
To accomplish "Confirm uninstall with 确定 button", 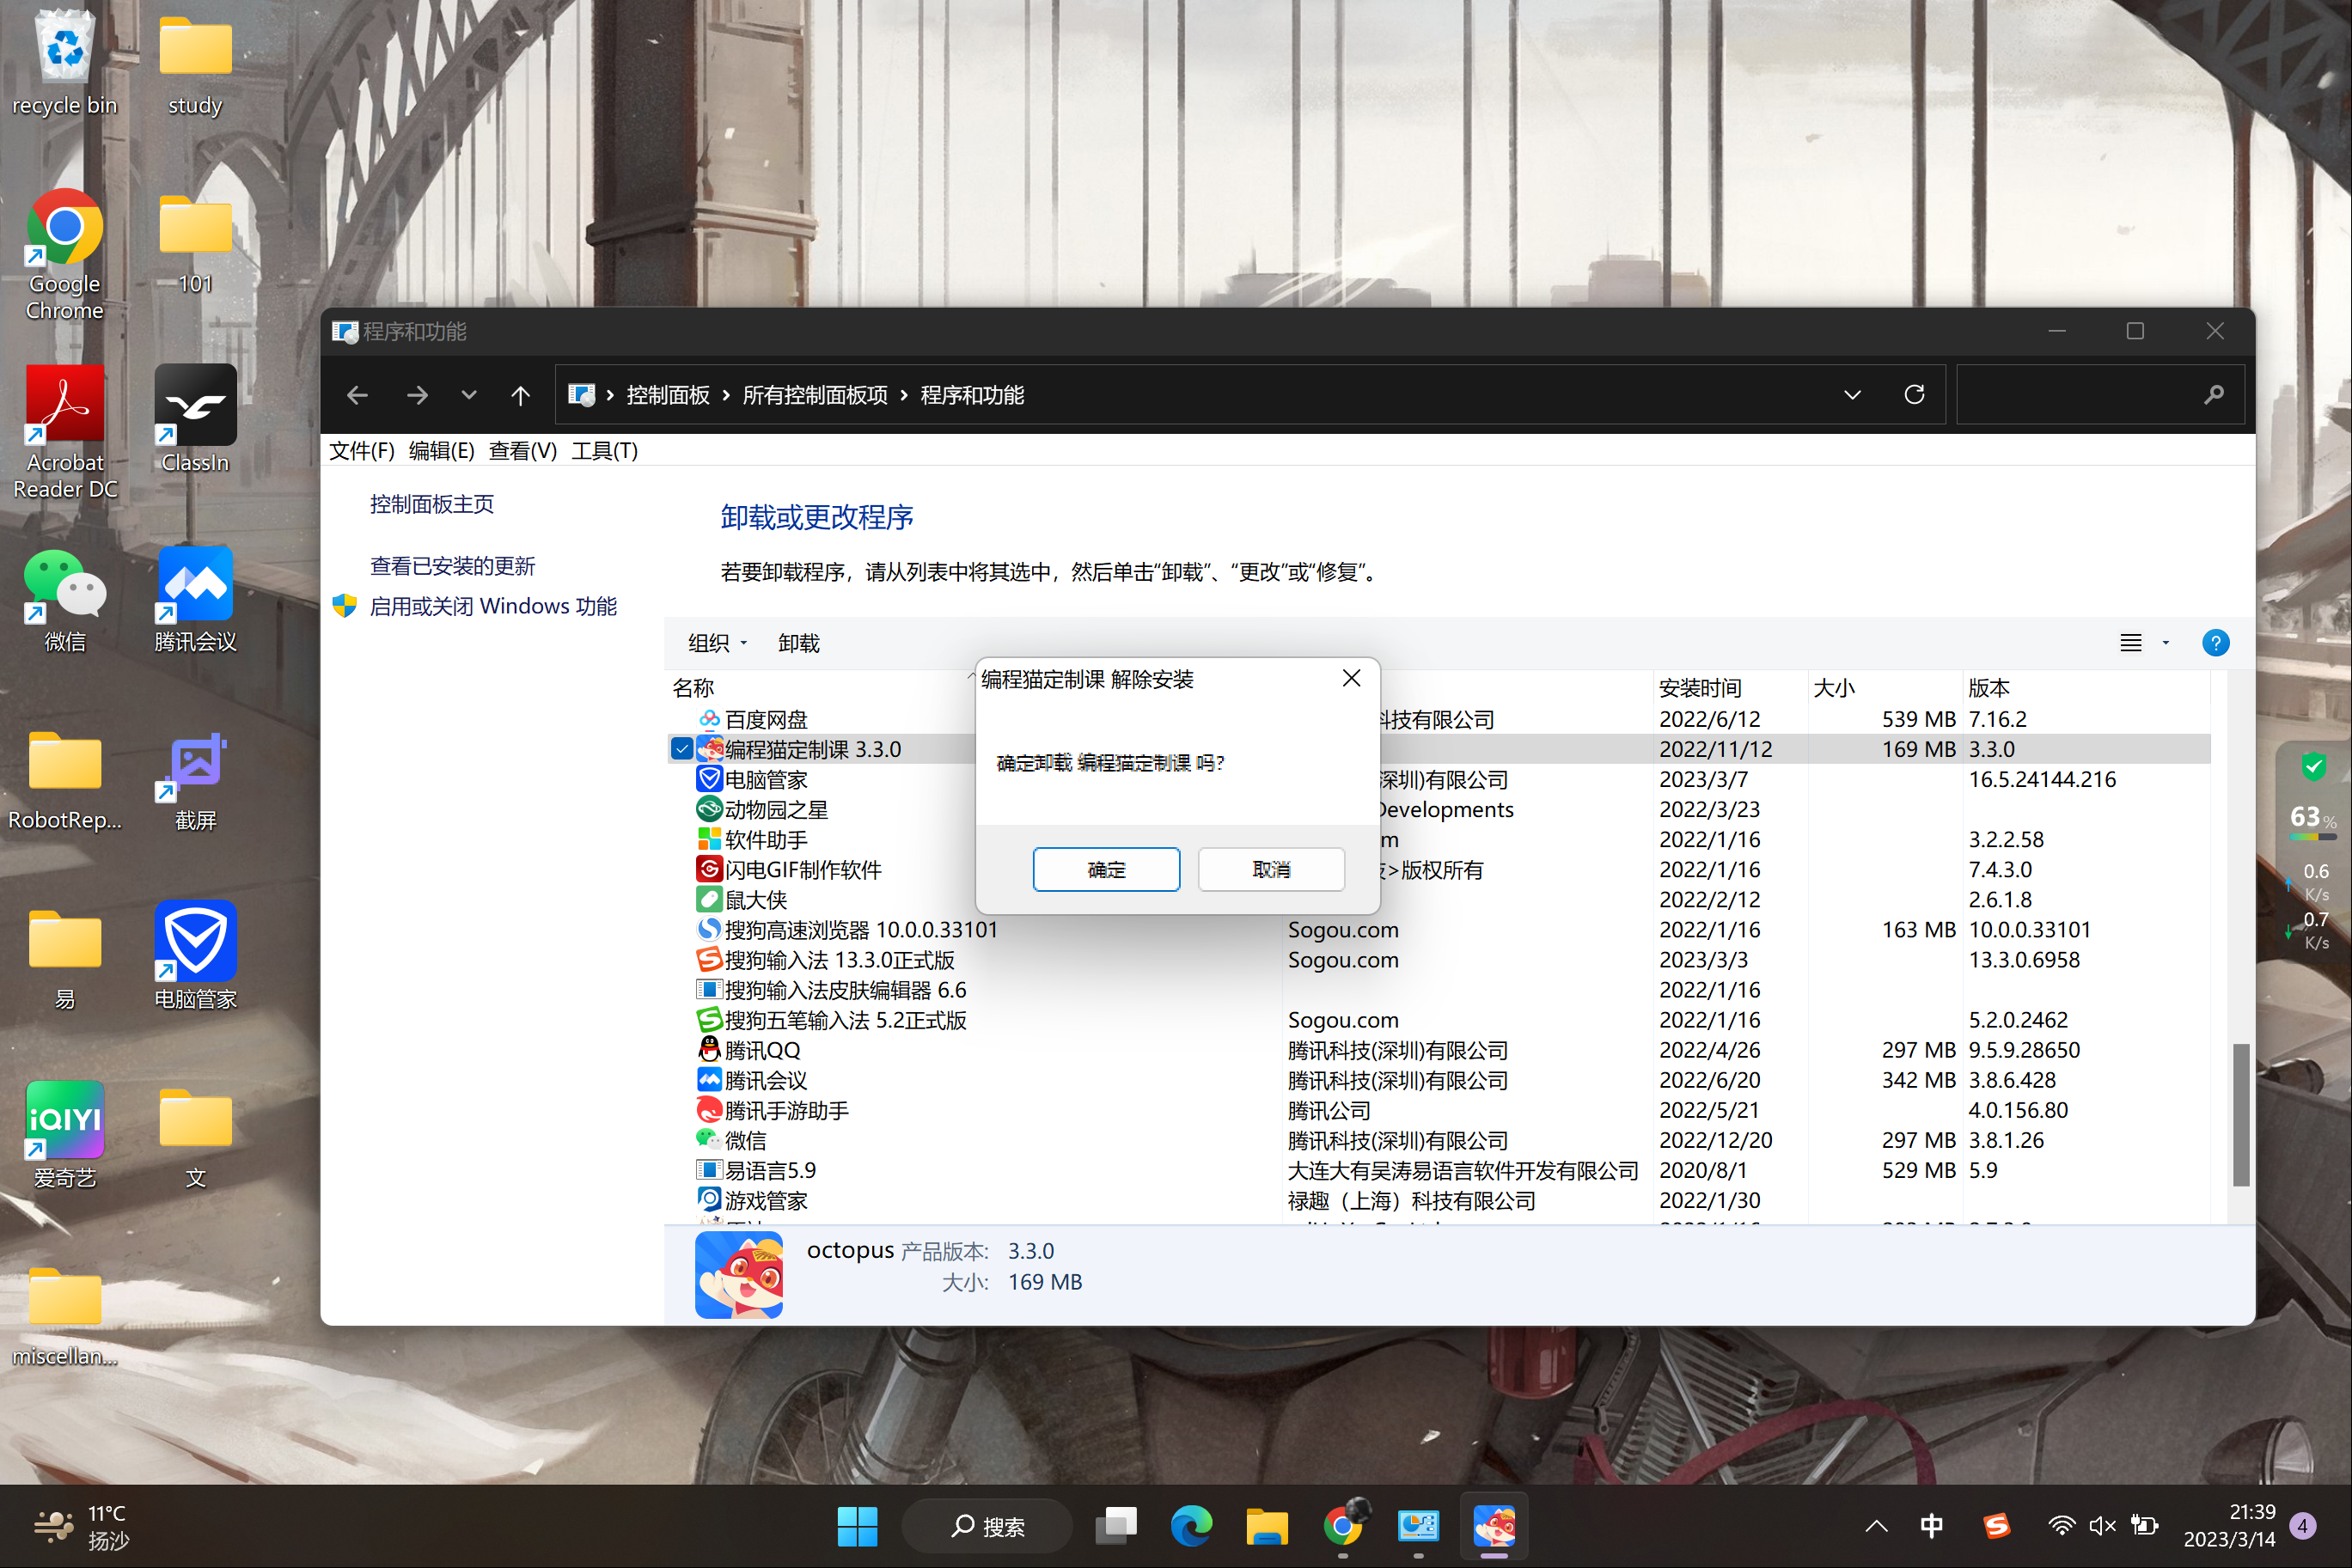I will pyautogui.click(x=1106, y=869).
